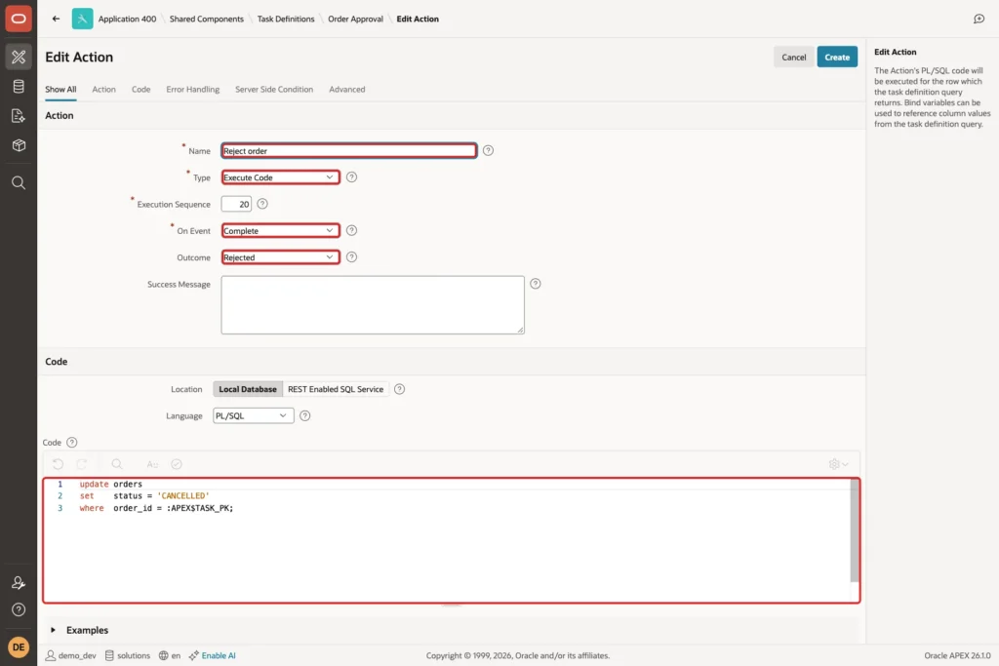Expand the Examples section
Screen dimensions: 999x666
(53, 630)
